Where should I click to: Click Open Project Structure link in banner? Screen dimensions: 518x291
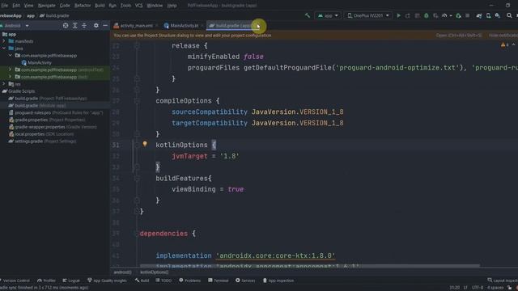[x=459, y=35]
